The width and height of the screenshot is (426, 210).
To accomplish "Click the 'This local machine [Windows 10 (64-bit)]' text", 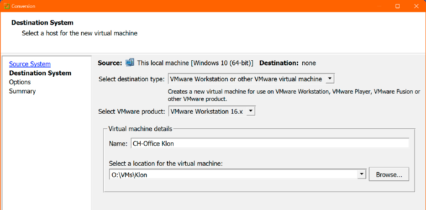I will click(195, 63).
